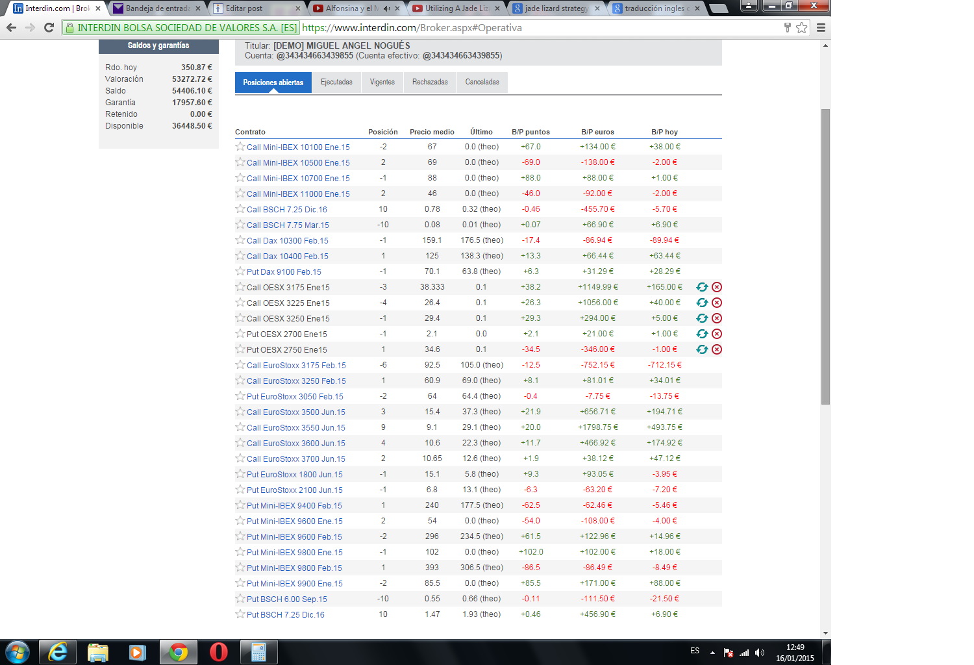
Task: Click the red close icon for Call OESX 3225 Ene15
Action: point(717,303)
